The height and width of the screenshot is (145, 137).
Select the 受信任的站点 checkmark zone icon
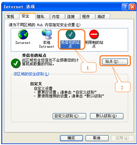pos(70,34)
